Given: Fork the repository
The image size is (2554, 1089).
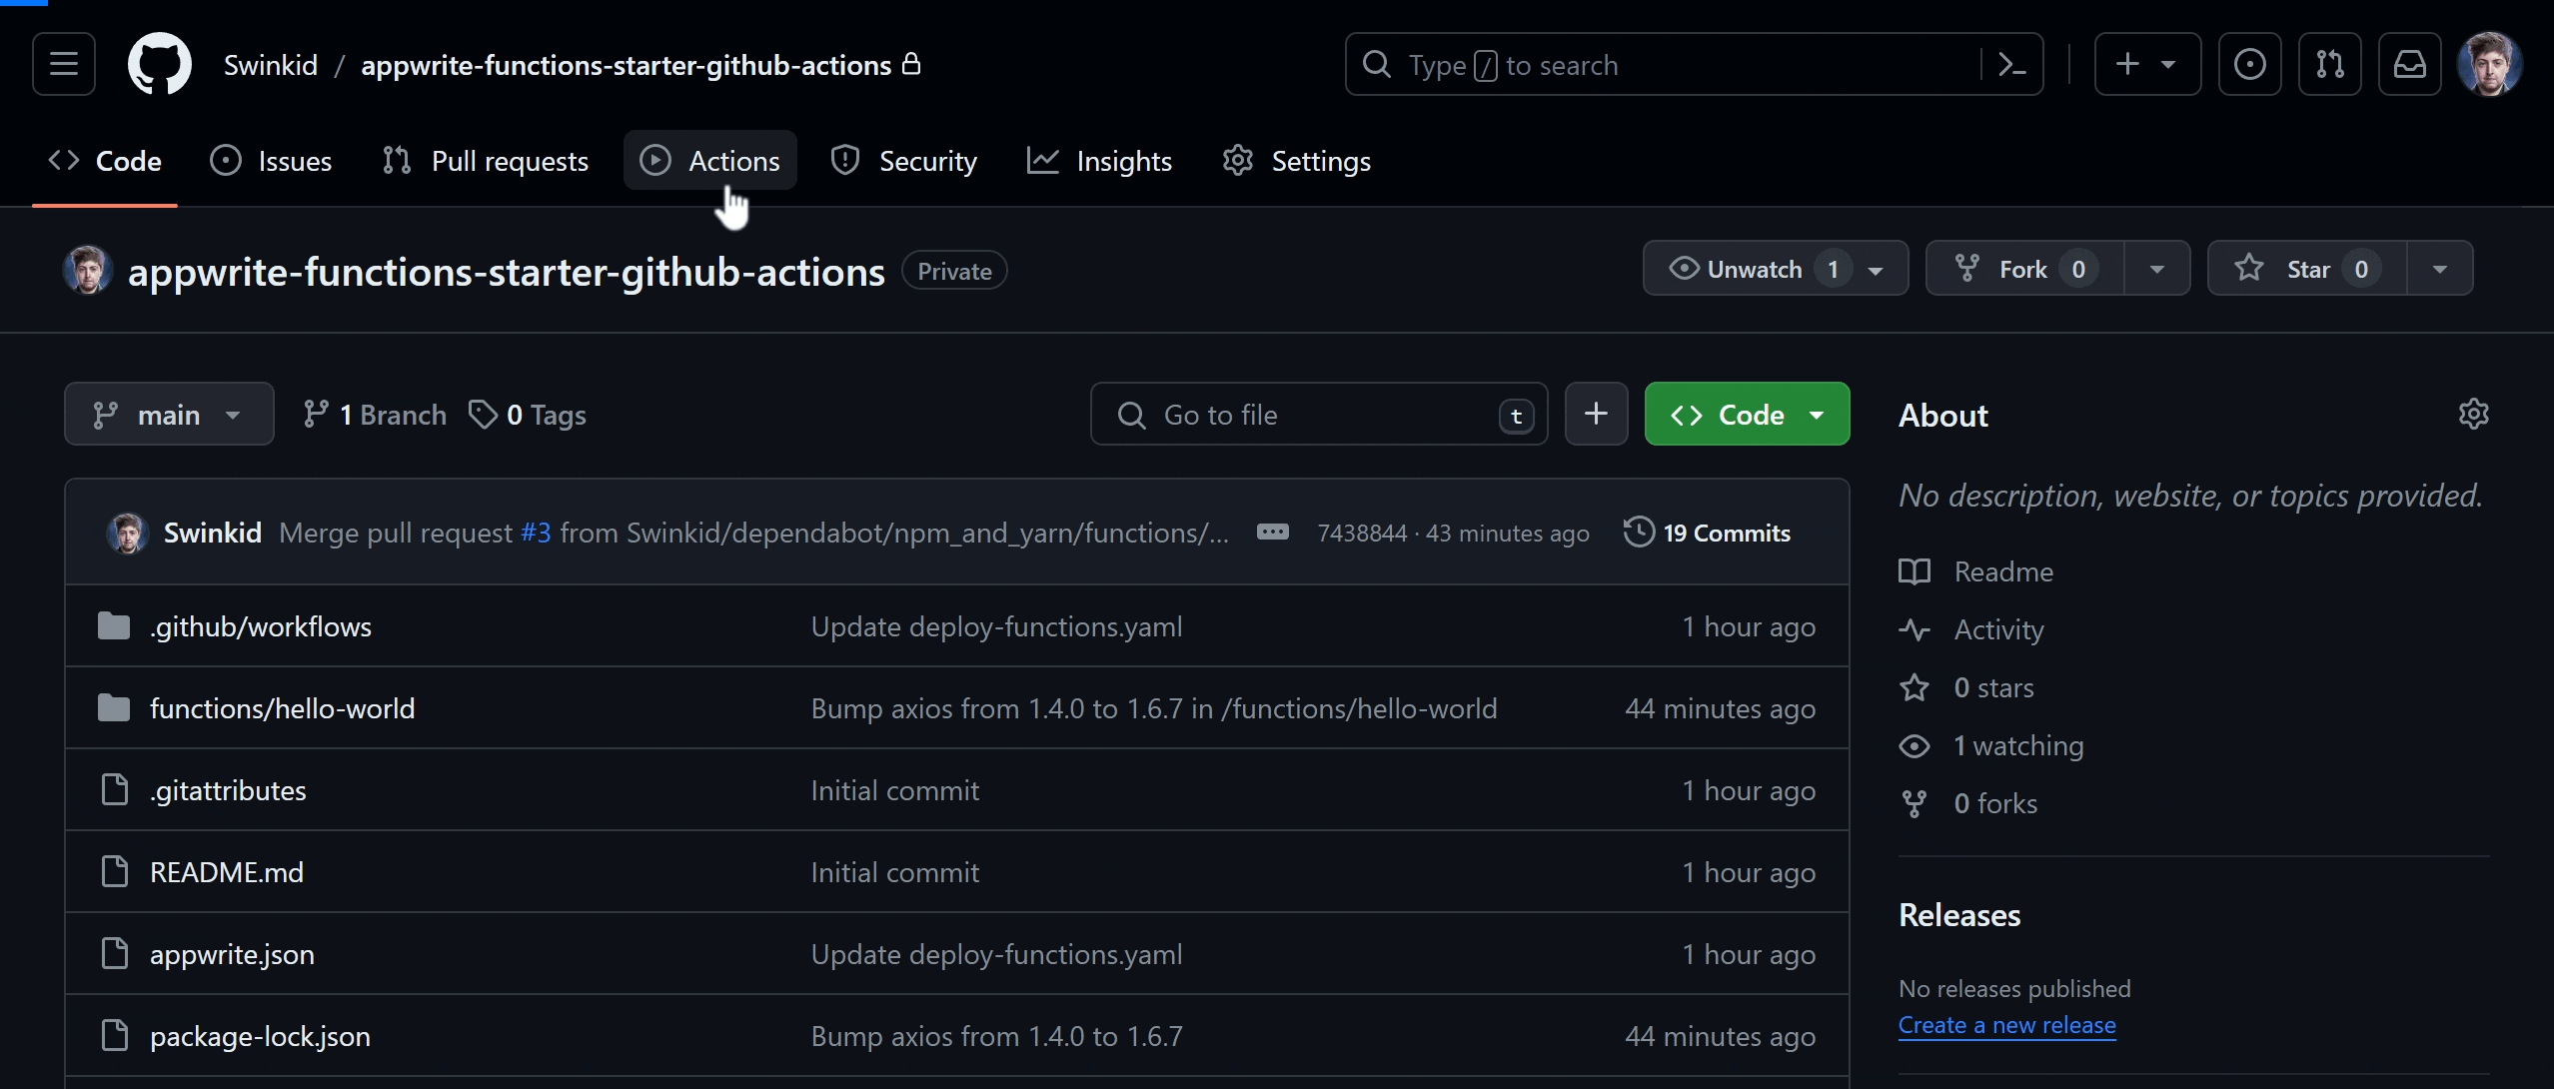Looking at the screenshot, I should click(x=2018, y=268).
